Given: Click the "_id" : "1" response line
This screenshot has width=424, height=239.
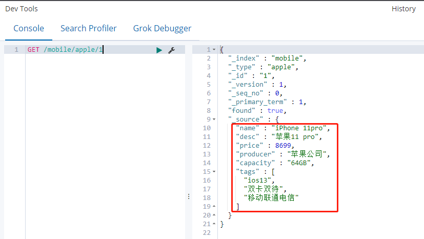Looking at the screenshot, I should coord(251,76).
